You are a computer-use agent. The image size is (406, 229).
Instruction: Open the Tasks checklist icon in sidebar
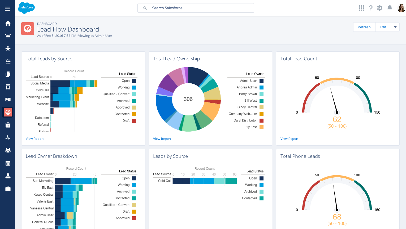[x=8, y=61]
